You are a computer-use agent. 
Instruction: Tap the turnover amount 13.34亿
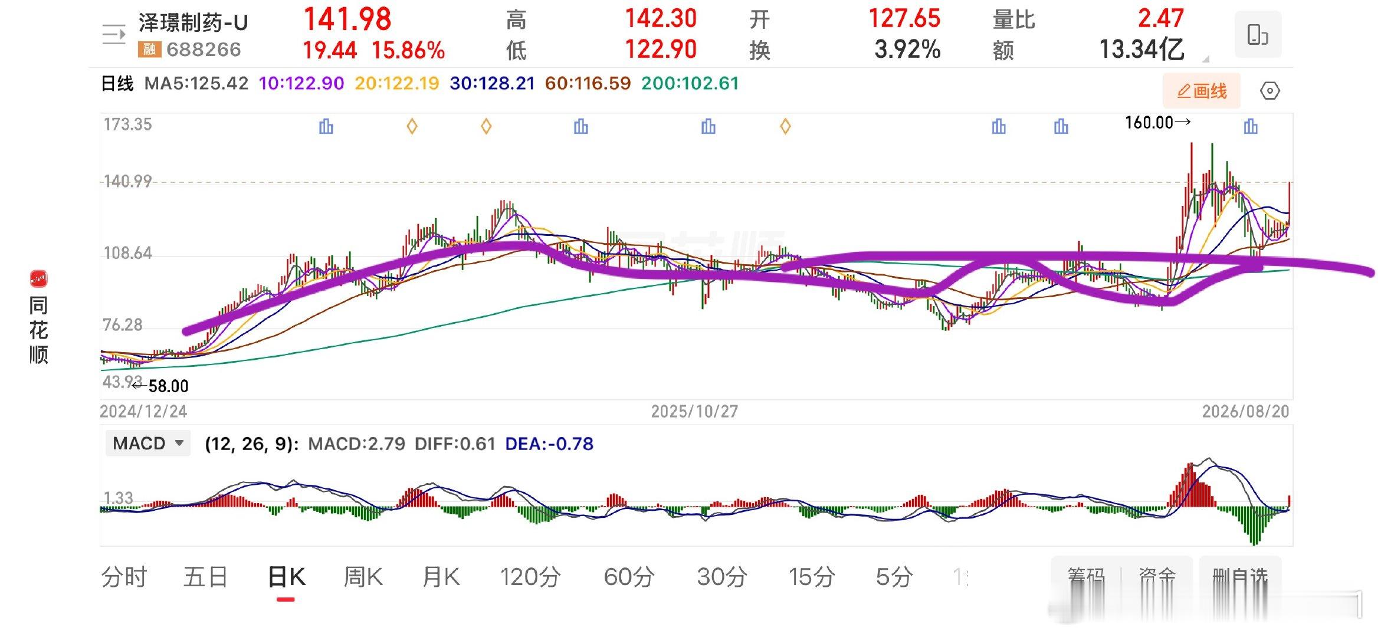(x=1141, y=50)
